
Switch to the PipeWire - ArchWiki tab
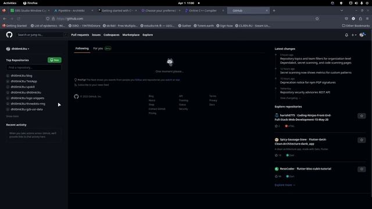(73, 10)
